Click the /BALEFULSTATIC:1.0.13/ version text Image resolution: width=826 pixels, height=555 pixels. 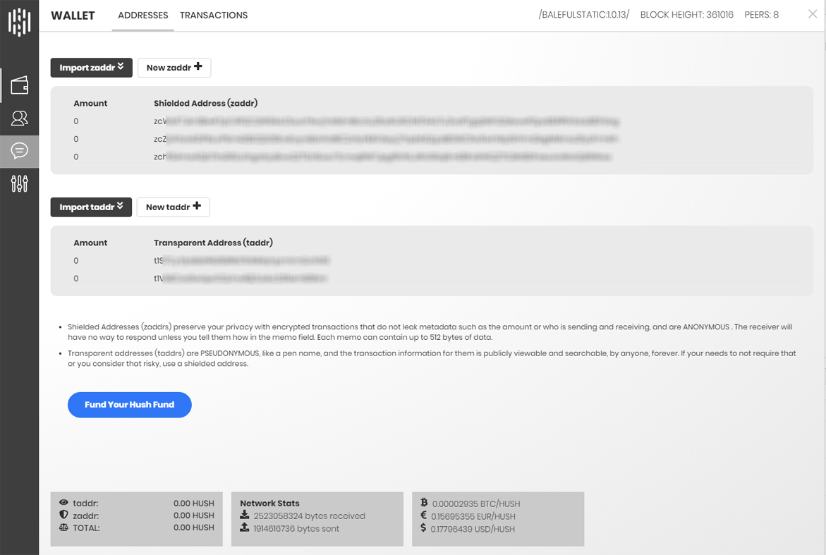(583, 15)
